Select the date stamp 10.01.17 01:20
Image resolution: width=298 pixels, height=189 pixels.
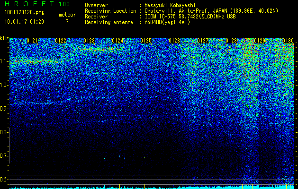(x=24, y=22)
